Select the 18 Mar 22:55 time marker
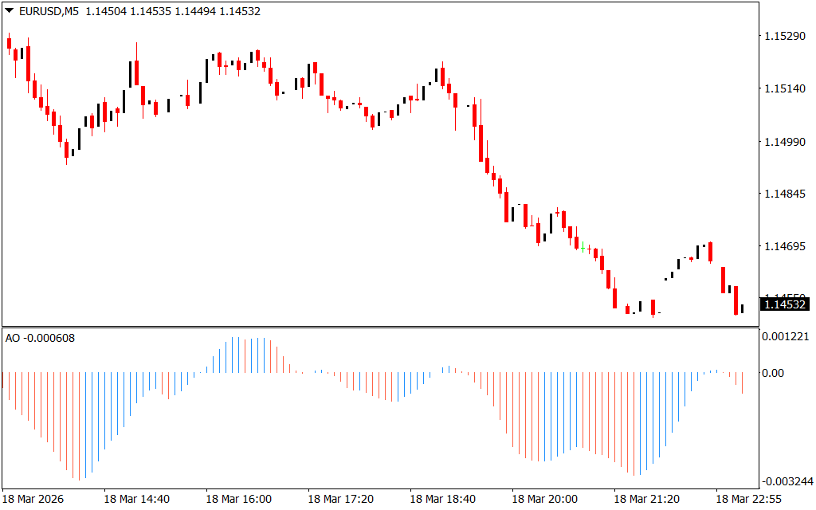The width and height of the screenshot is (816, 510). [x=748, y=499]
